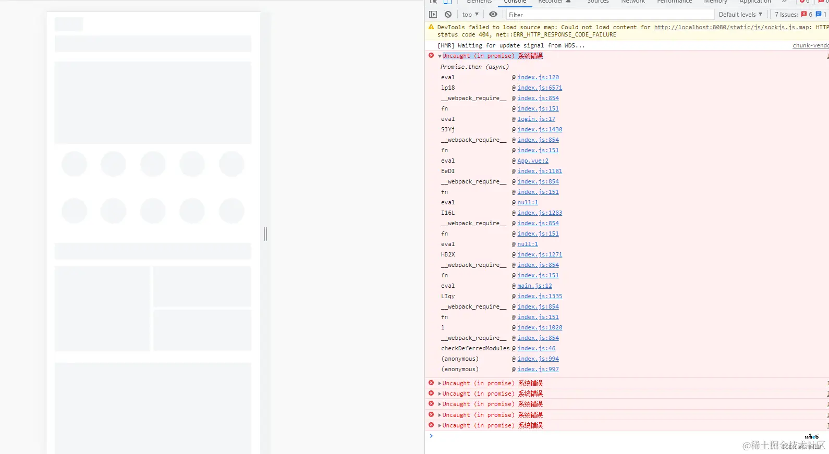Screen dimensions: 829x454
Task: Click the blue console prompt chevron
Action: [431, 436]
